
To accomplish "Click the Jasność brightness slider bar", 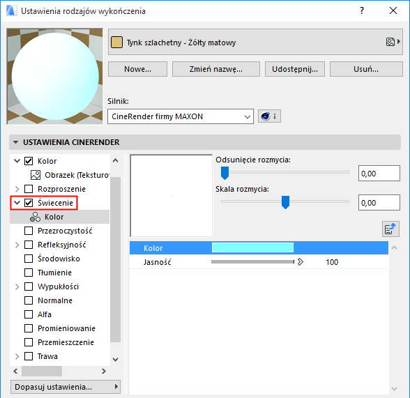I will (252, 261).
